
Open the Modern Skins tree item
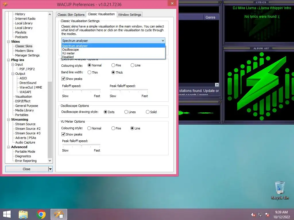coord(24,51)
